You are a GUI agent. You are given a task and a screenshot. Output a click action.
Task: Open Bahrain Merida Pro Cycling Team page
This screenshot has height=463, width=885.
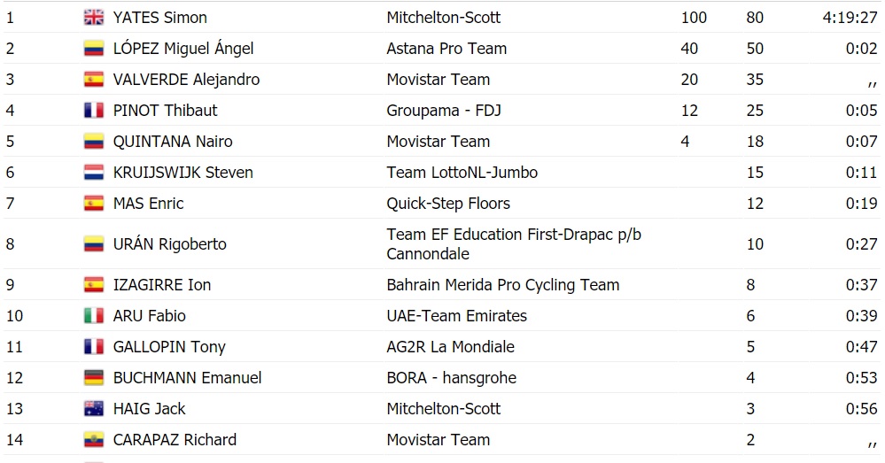click(502, 285)
